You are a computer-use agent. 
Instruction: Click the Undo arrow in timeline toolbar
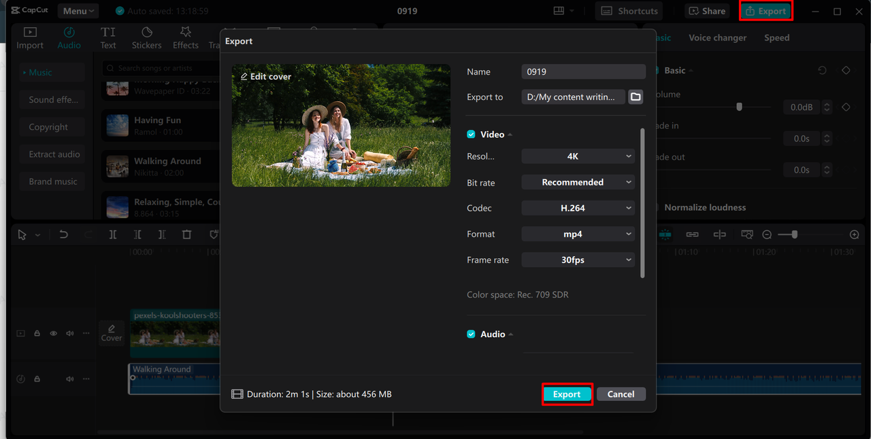pyautogui.click(x=63, y=234)
